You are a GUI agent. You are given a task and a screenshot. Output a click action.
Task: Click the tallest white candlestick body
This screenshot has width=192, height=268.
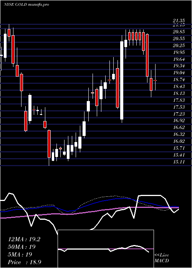pos(122,80)
